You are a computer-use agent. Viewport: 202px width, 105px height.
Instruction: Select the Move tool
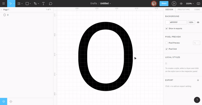(x=11, y=4)
